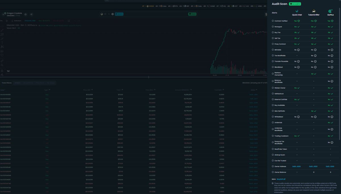The height and width of the screenshot is (194, 341).
Task: Click Quick Intel's Whitelisted detail icon
Action: (298, 117)
